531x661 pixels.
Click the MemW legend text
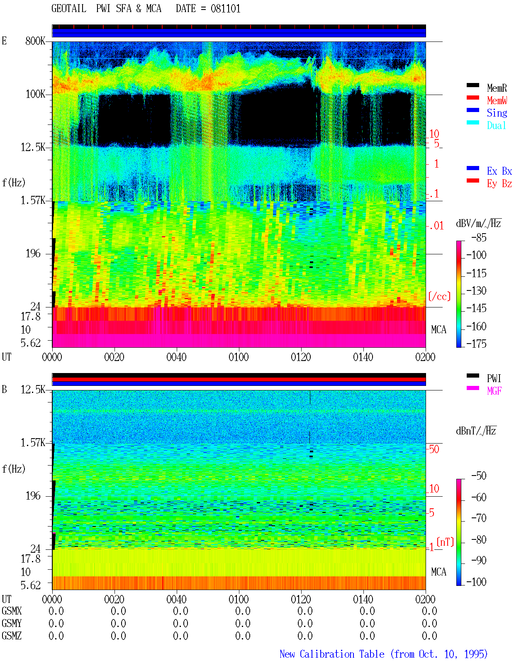point(497,100)
